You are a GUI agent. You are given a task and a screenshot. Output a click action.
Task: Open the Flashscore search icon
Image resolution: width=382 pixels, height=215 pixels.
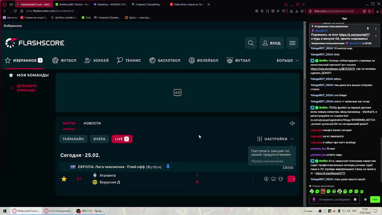pos(251,43)
